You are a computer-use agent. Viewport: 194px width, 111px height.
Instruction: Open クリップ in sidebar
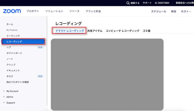(11, 65)
